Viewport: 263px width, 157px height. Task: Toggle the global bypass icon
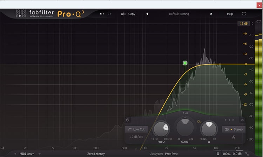[218, 154]
